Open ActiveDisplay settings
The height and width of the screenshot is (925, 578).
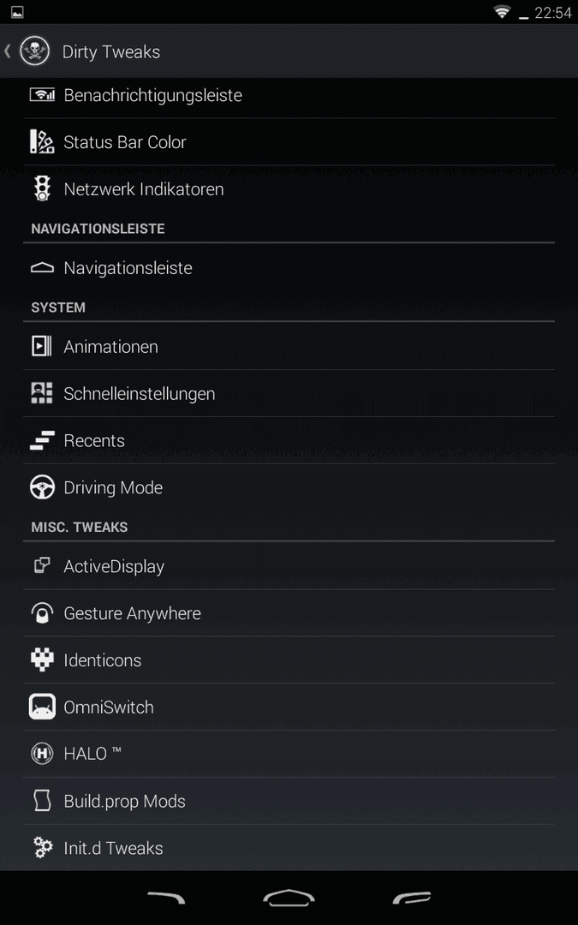coord(289,566)
